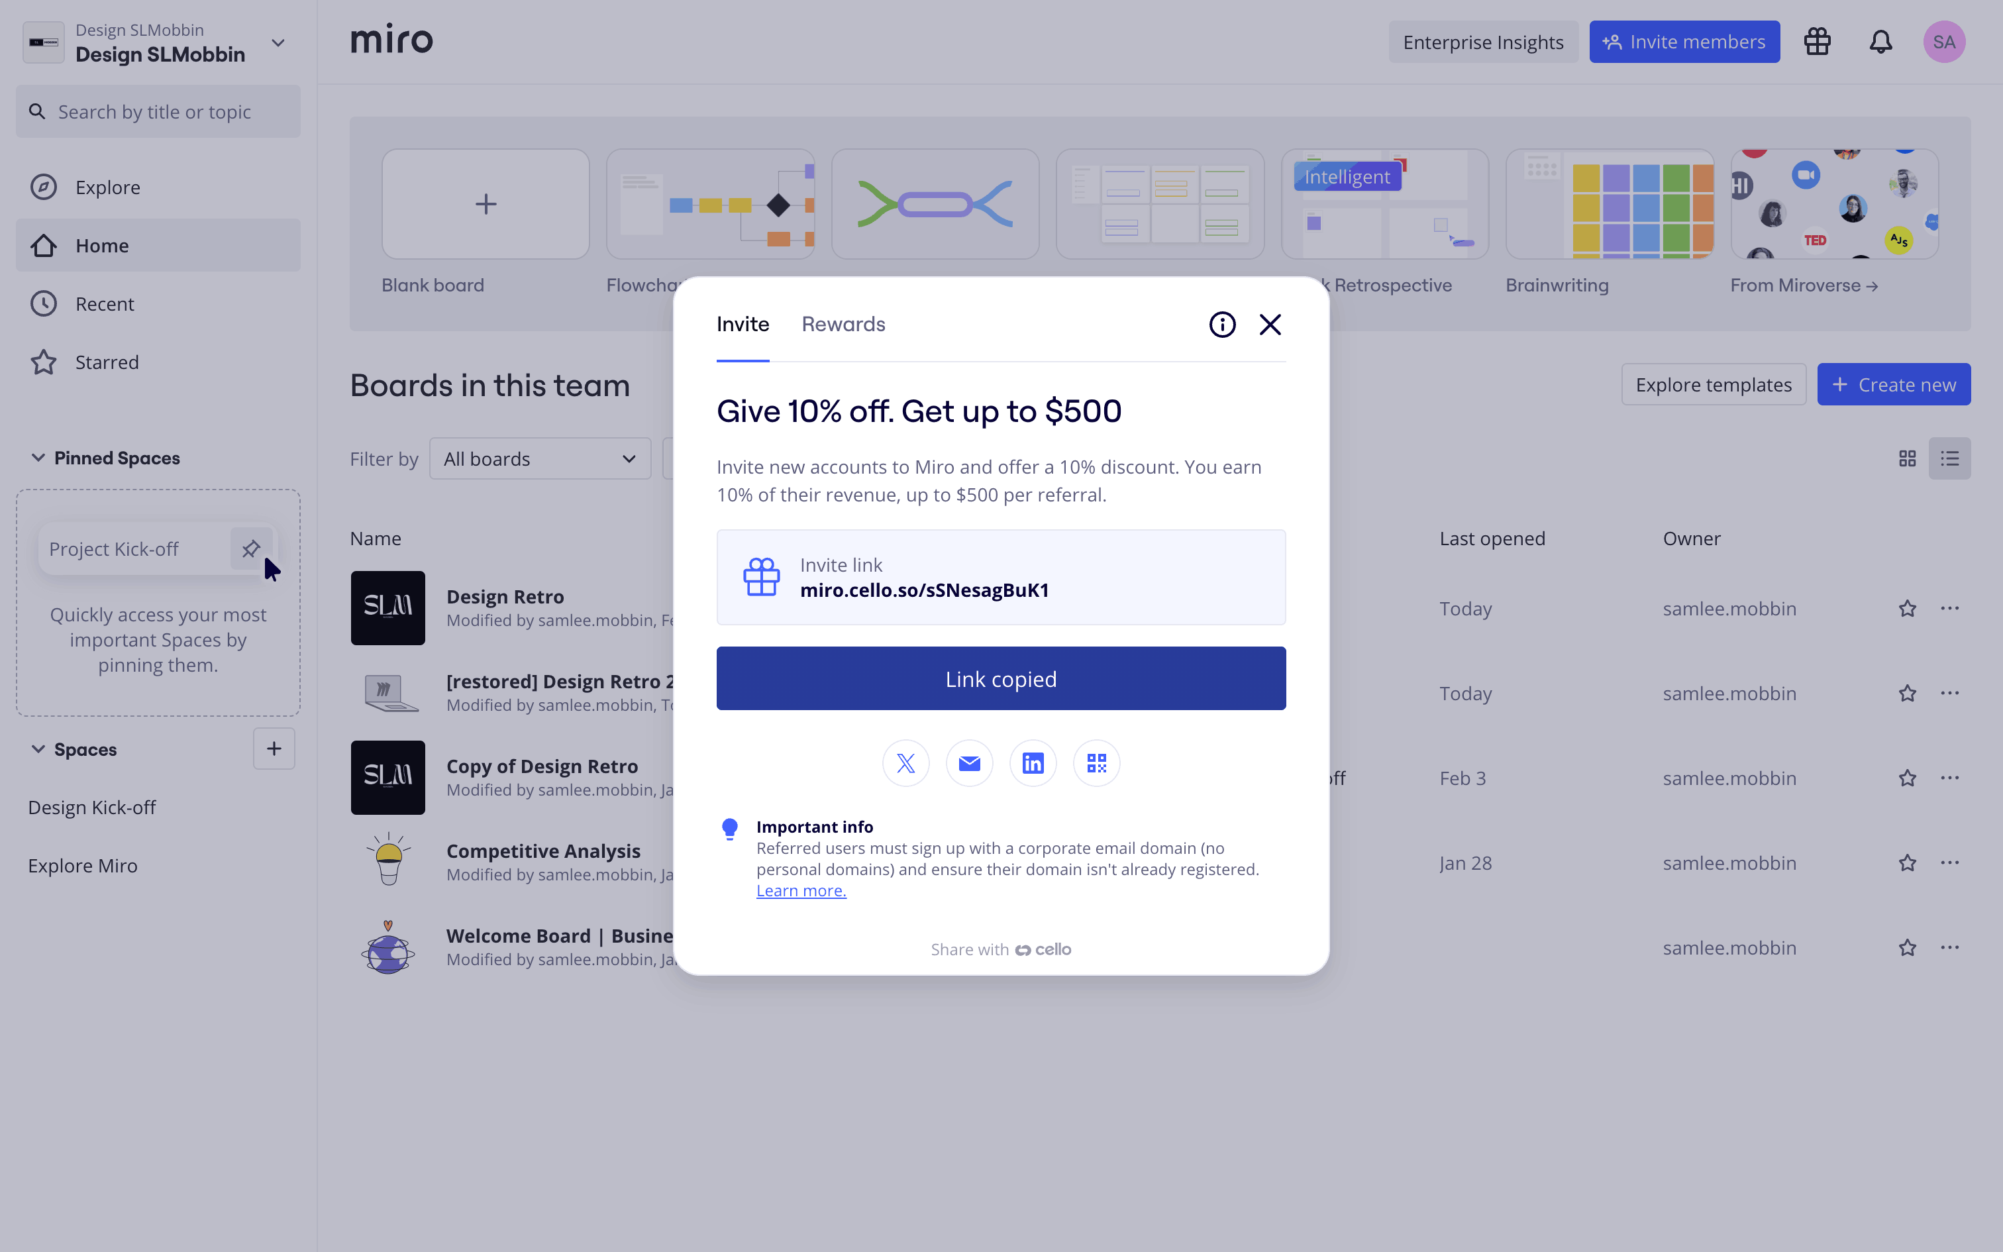
Task: Open info icon in invite dialog
Action: click(x=1221, y=325)
